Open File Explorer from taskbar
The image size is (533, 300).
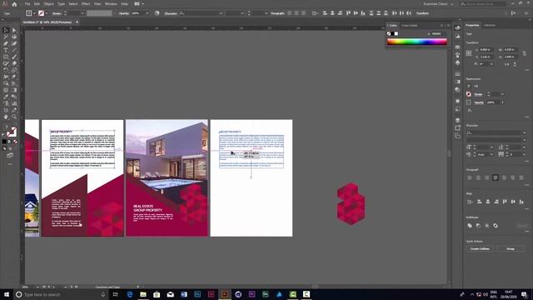click(x=143, y=294)
